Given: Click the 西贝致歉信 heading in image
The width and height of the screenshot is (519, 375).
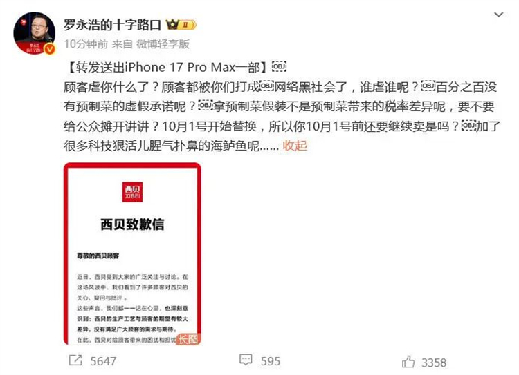Looking at the screenshot, I should pyautogui.click(x=132, y=224).
